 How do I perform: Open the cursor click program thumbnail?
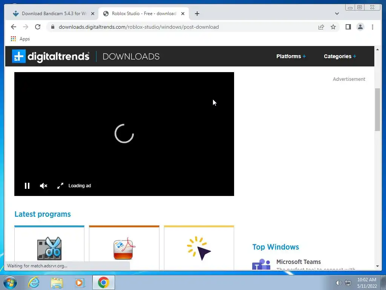tap(199, 248)
